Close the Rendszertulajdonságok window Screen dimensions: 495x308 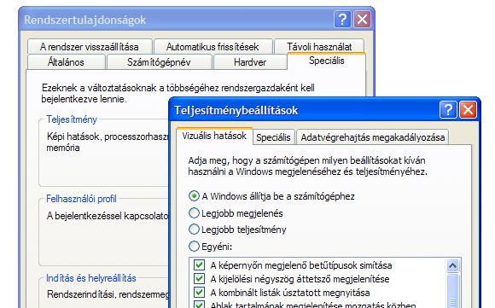coord(362,20)
